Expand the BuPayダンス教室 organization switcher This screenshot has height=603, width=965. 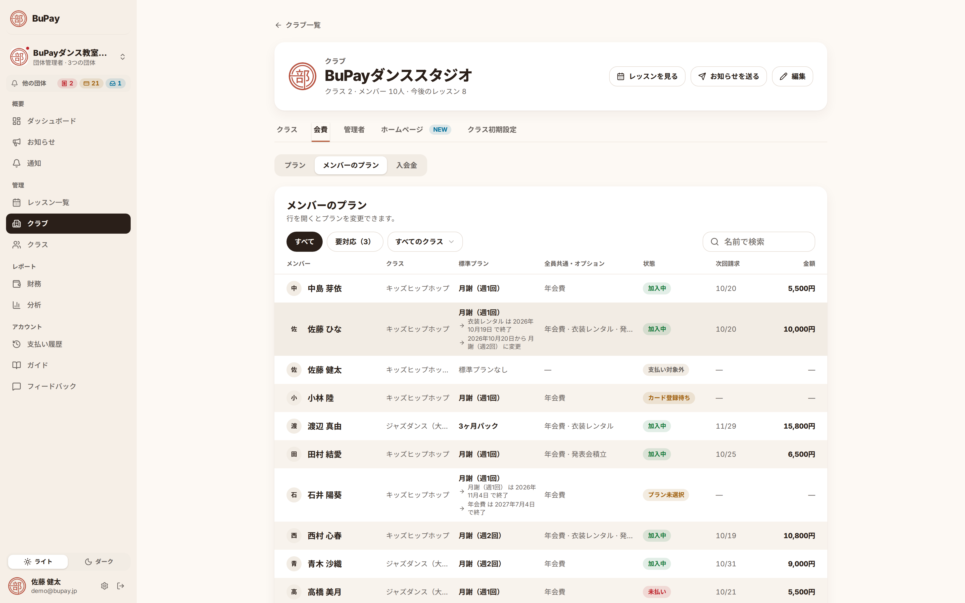(68, 57)
